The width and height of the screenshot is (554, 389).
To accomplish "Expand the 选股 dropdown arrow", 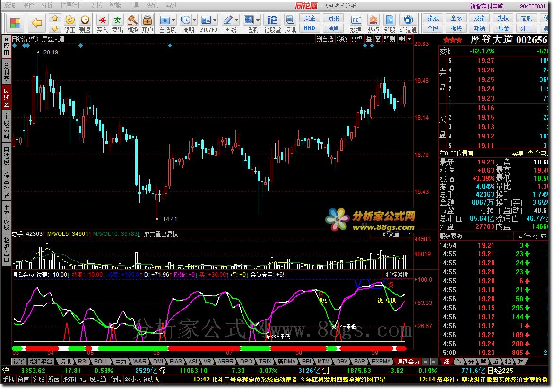I will 258,20.
